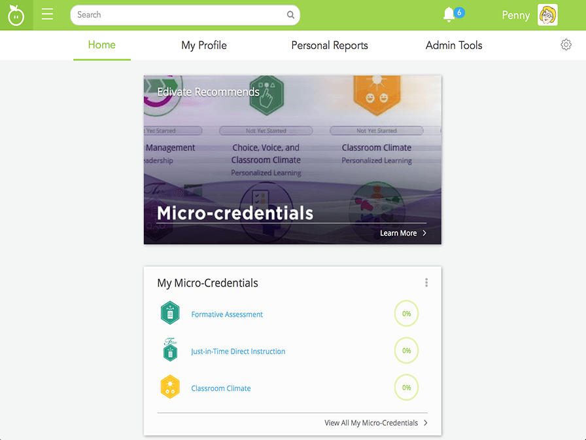The width and height of the screenshot is (586, 440).
Task: Focus the Search input field
Action: click(x=185, y=15)
